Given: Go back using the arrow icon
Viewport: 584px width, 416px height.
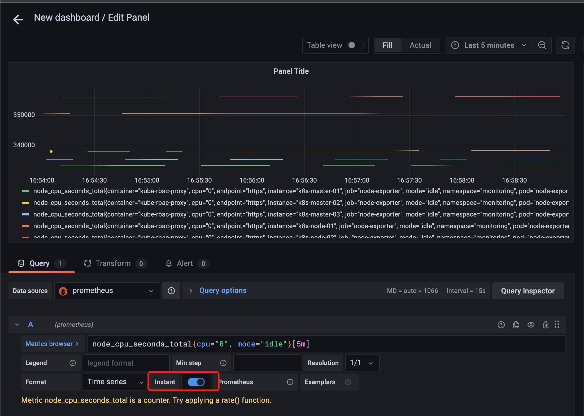Looking at the screenshot, I should tap(18, 19).
